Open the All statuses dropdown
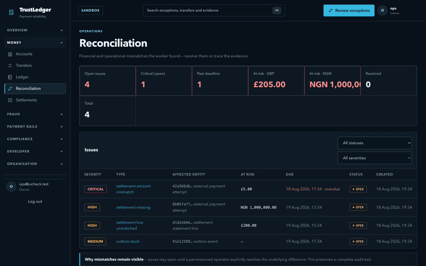426x266 pixels. (x=375, y=143)
